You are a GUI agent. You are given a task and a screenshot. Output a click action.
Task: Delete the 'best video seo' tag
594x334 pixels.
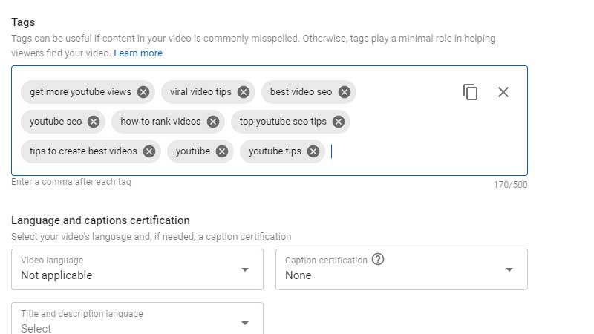pos(345,92)
